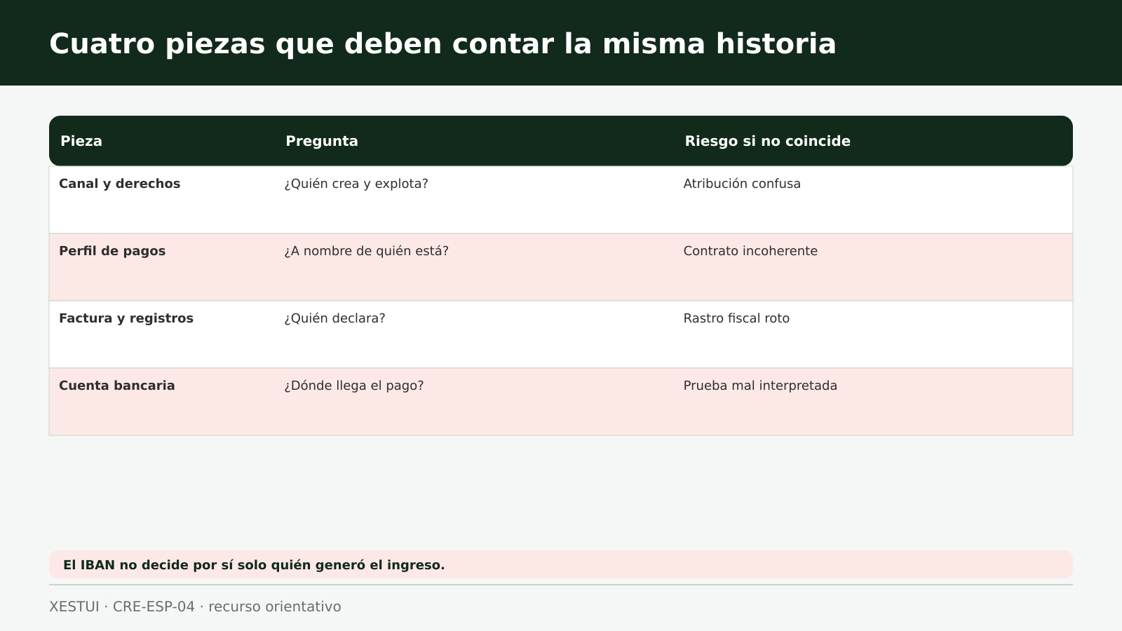Click the footer text 'XESTUI · CRE-ESP-04 · recurso orientativo'
Viewport: 1122px width, 631px height.
(195, 606)
